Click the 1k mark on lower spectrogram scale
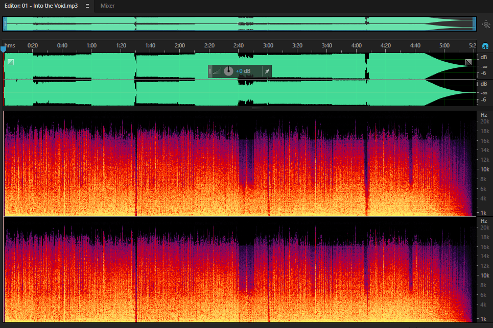 [x=484, y=319]
